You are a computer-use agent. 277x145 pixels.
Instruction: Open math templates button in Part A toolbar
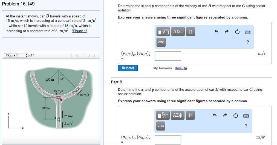tap(163, 32)
